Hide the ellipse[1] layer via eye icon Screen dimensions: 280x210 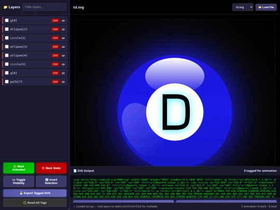click(63, 29)
